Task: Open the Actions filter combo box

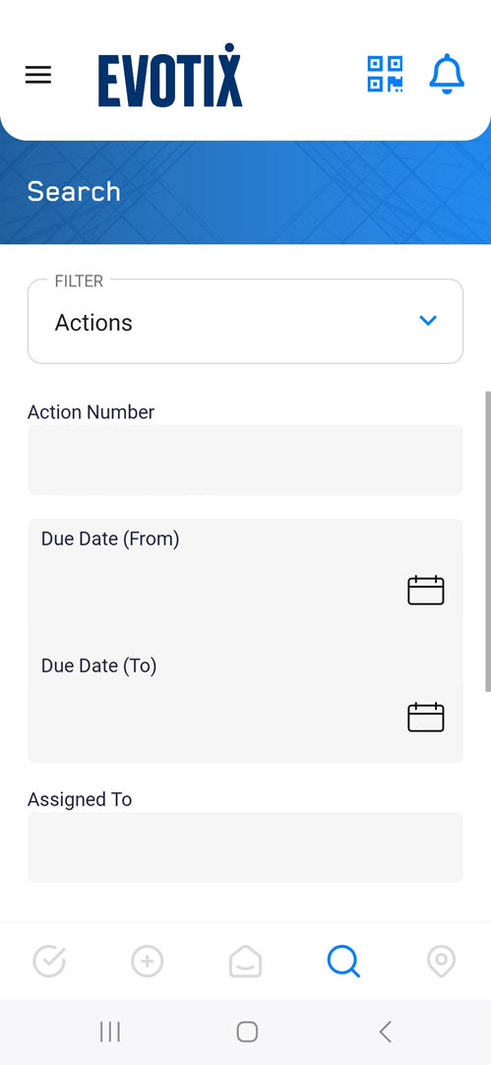Action: click(245, 321)
